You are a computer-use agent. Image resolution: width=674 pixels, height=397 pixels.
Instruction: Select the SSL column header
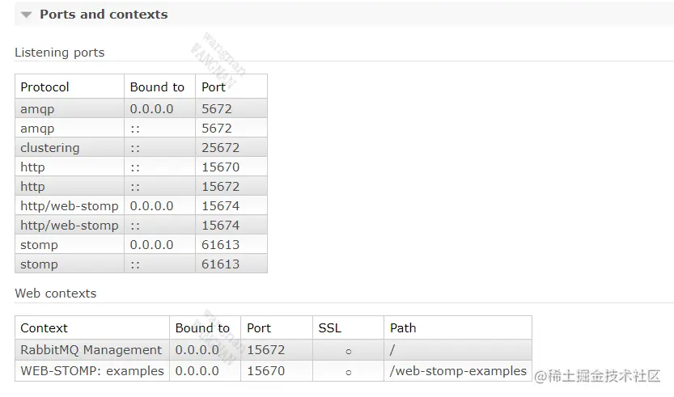click(348, 327)
